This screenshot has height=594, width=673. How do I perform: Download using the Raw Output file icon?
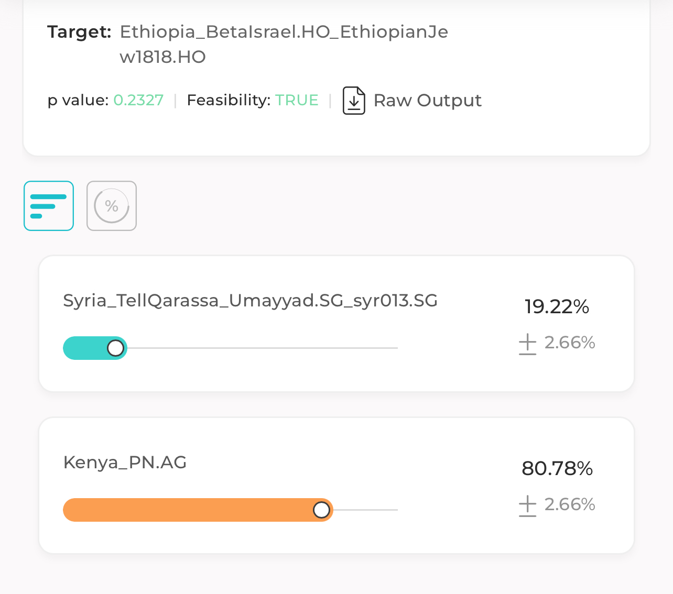[354, 101]
